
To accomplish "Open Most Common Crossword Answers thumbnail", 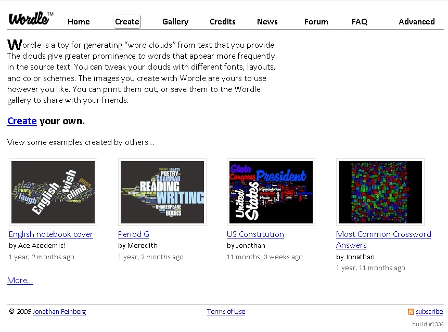I will tap(380, 192).
